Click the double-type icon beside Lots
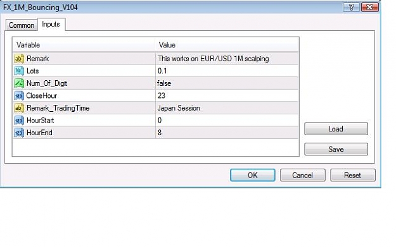 tap(19, 71)
